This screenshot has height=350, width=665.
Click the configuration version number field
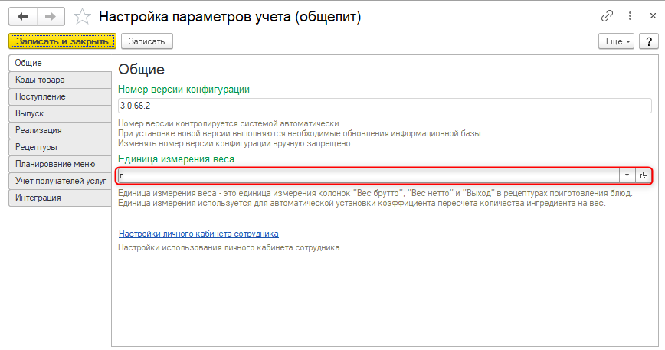(x=383, y=106)
